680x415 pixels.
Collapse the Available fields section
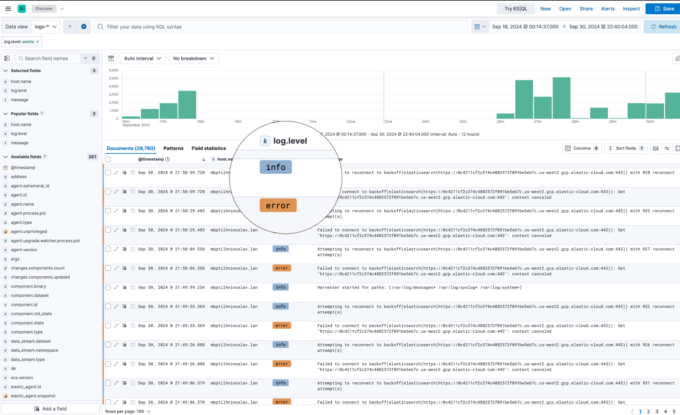5,157
